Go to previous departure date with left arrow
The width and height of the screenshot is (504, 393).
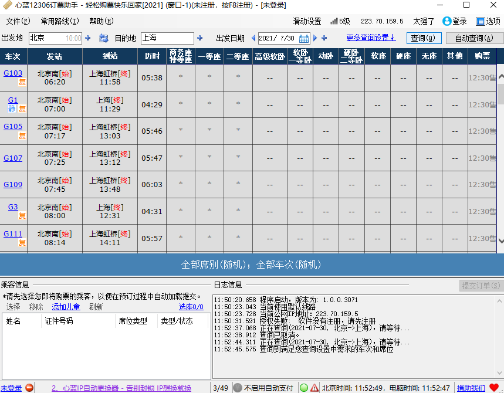tap(253, 38)
